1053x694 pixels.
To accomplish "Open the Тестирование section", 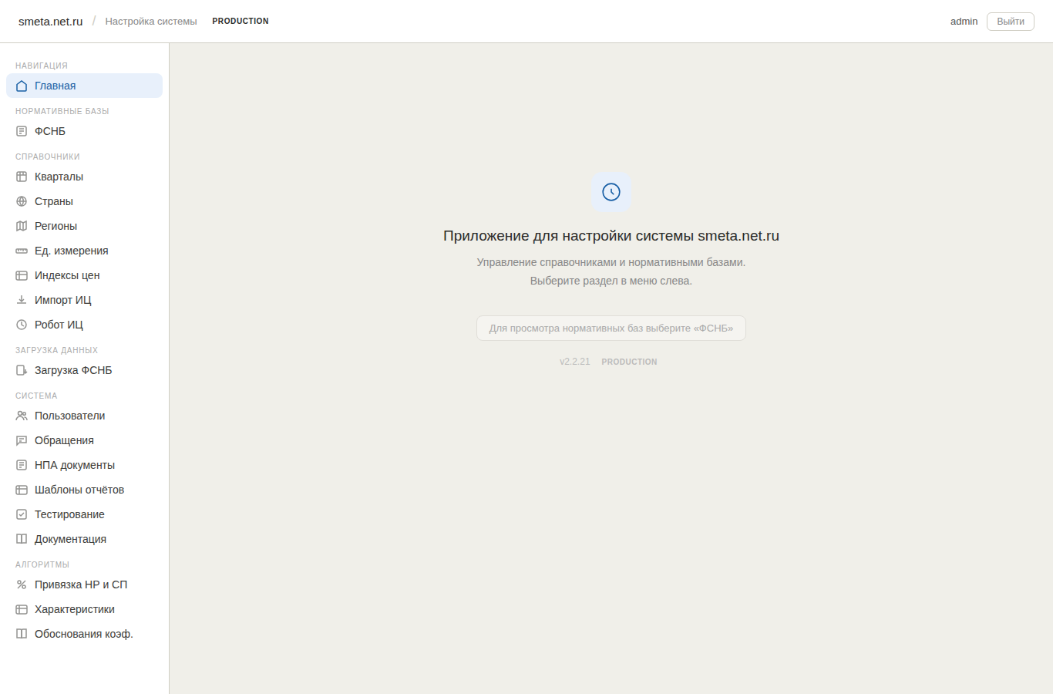I will 84,514.
